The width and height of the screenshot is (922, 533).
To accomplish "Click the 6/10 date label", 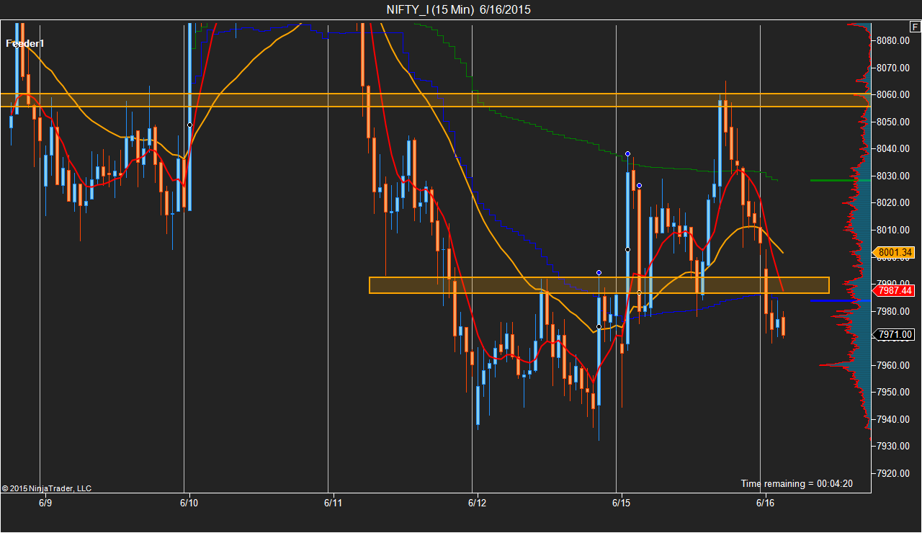I will click(x=189, y=502).
